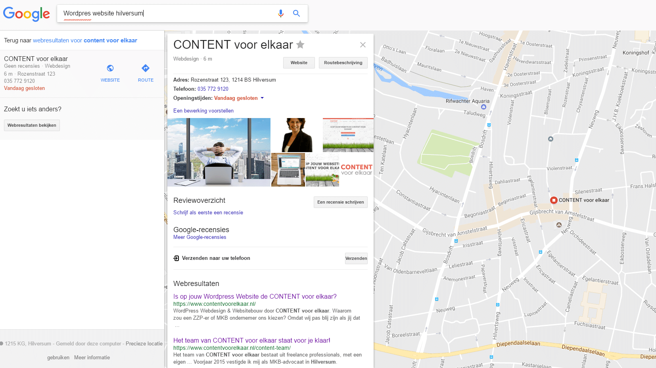
Task: Click the 'Vandaag gesloten' text in sidebar
Action: coord(24,88)
